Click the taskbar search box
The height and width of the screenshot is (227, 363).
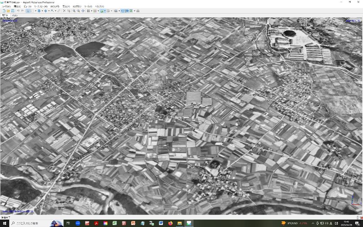37,223
